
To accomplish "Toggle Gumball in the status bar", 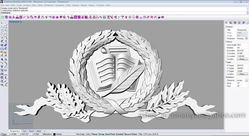I will [120, 134].
